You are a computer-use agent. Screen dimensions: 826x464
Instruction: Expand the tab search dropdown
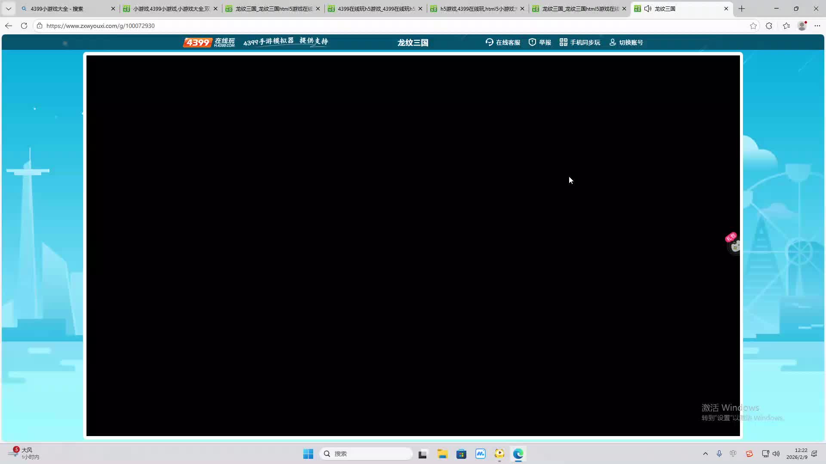(x=8, y=9)
